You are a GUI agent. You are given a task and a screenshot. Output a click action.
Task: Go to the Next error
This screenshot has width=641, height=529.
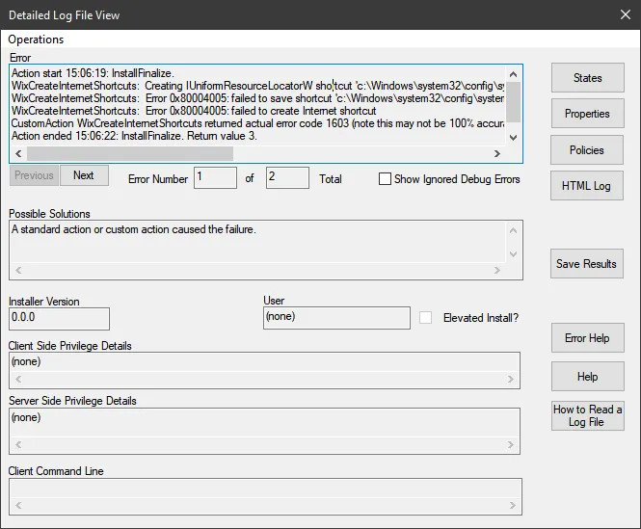pyautogui.click(x=84, y=175)
